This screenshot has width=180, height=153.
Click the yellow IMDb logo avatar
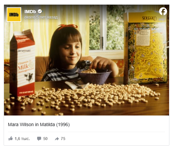pos(14,15)
